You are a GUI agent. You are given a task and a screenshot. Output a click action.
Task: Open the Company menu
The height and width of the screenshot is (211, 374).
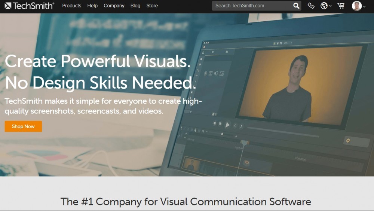coord(114,6)
